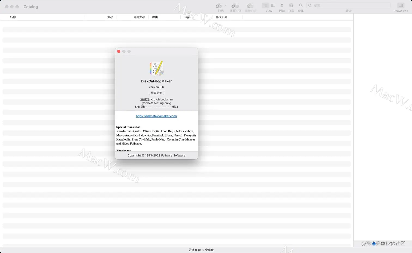
Task: Click the '(for beta testing only)' text
Action: click(156, 103)
